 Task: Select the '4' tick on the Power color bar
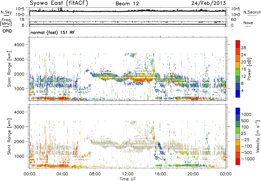tap(243, 90)
